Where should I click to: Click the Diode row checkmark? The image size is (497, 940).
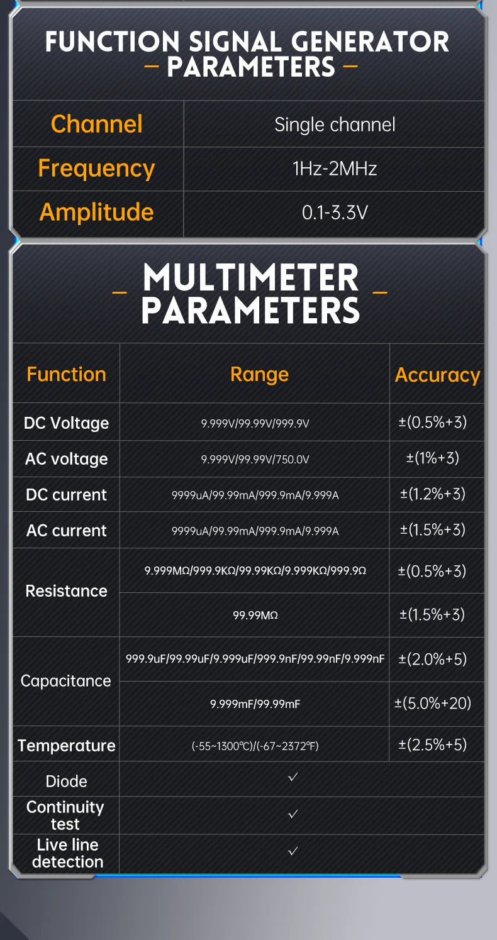point(293,778)
